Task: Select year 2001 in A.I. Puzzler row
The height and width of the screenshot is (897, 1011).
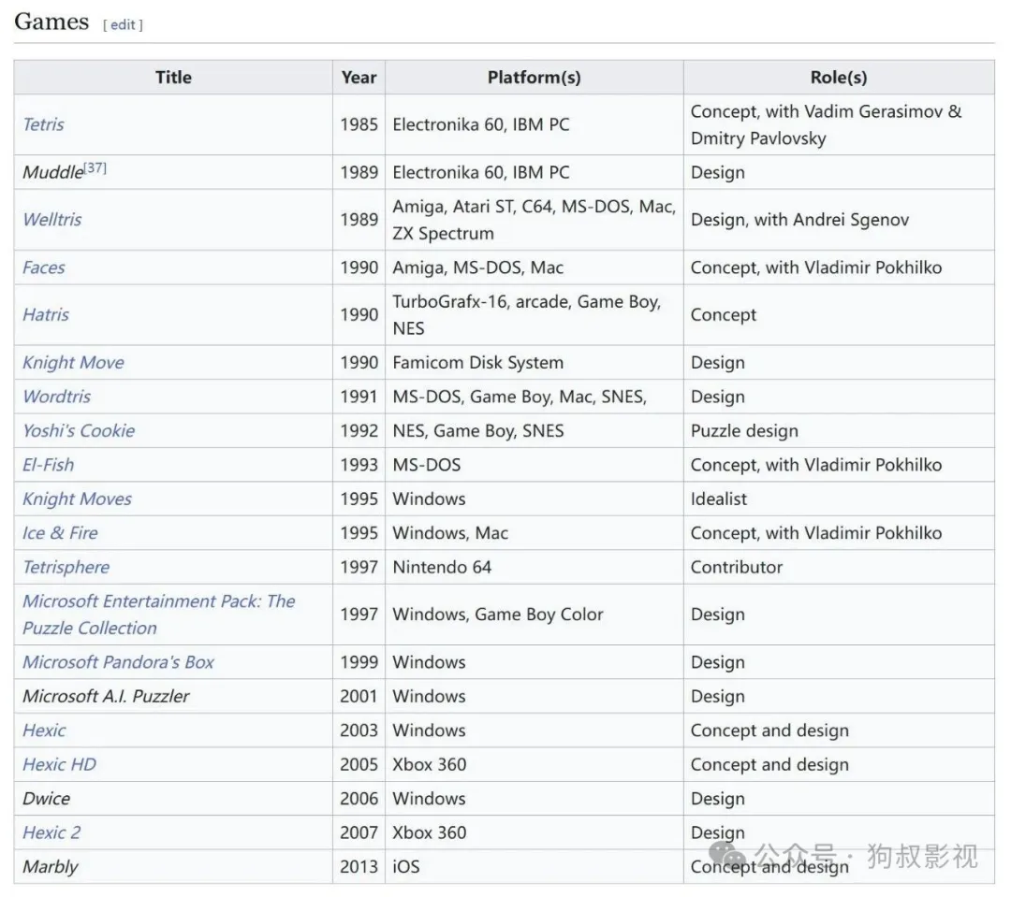Action: click(359, 696)
